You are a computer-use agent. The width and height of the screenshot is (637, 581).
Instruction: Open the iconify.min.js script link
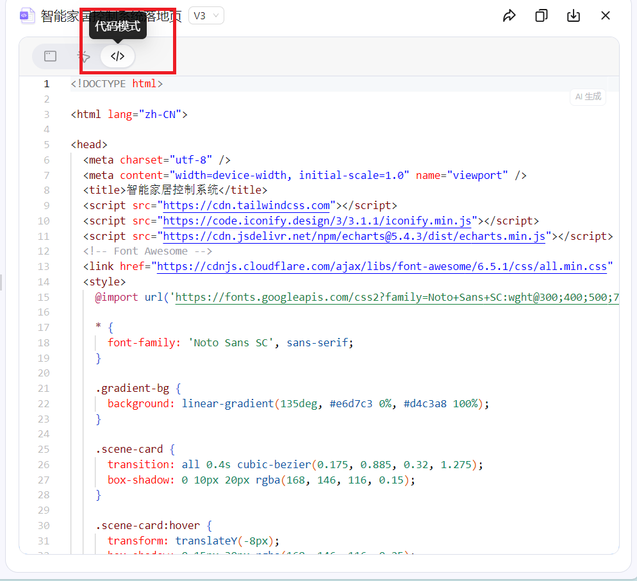pyautogui.click(x=317, y=221)
